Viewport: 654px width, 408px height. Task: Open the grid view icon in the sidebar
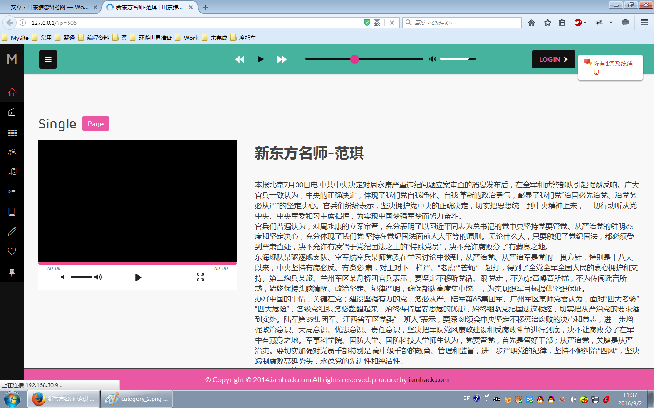[12, 133]
